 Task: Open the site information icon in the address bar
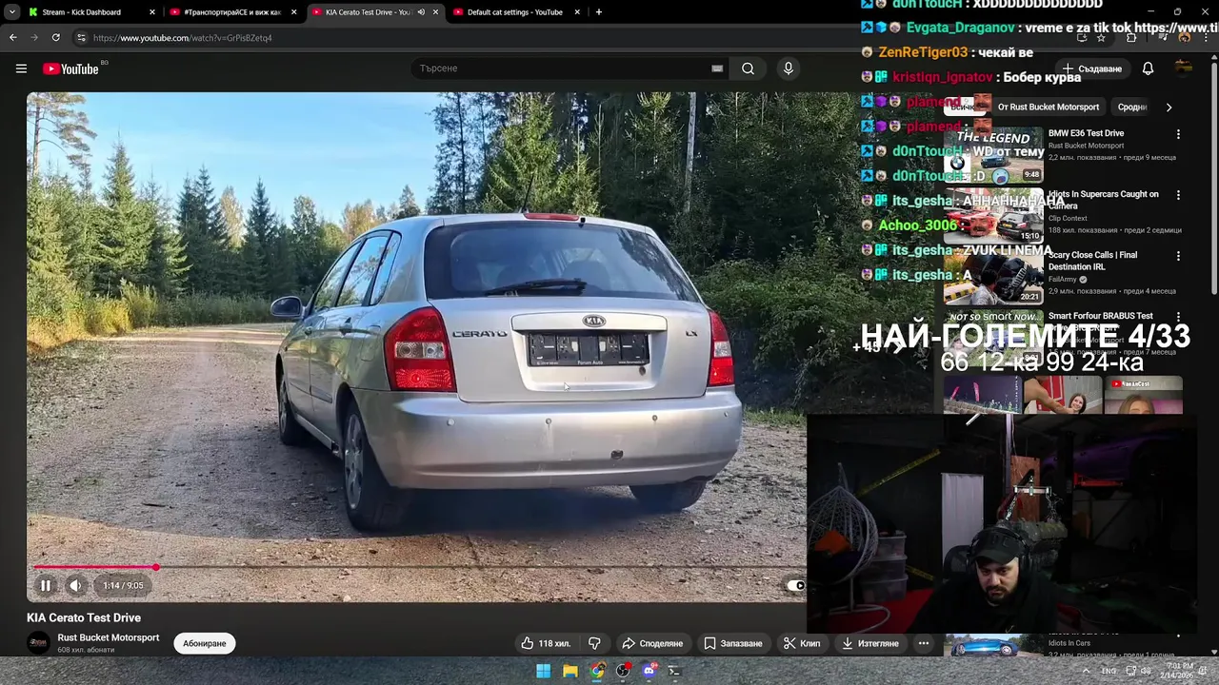tap(81, 38)
